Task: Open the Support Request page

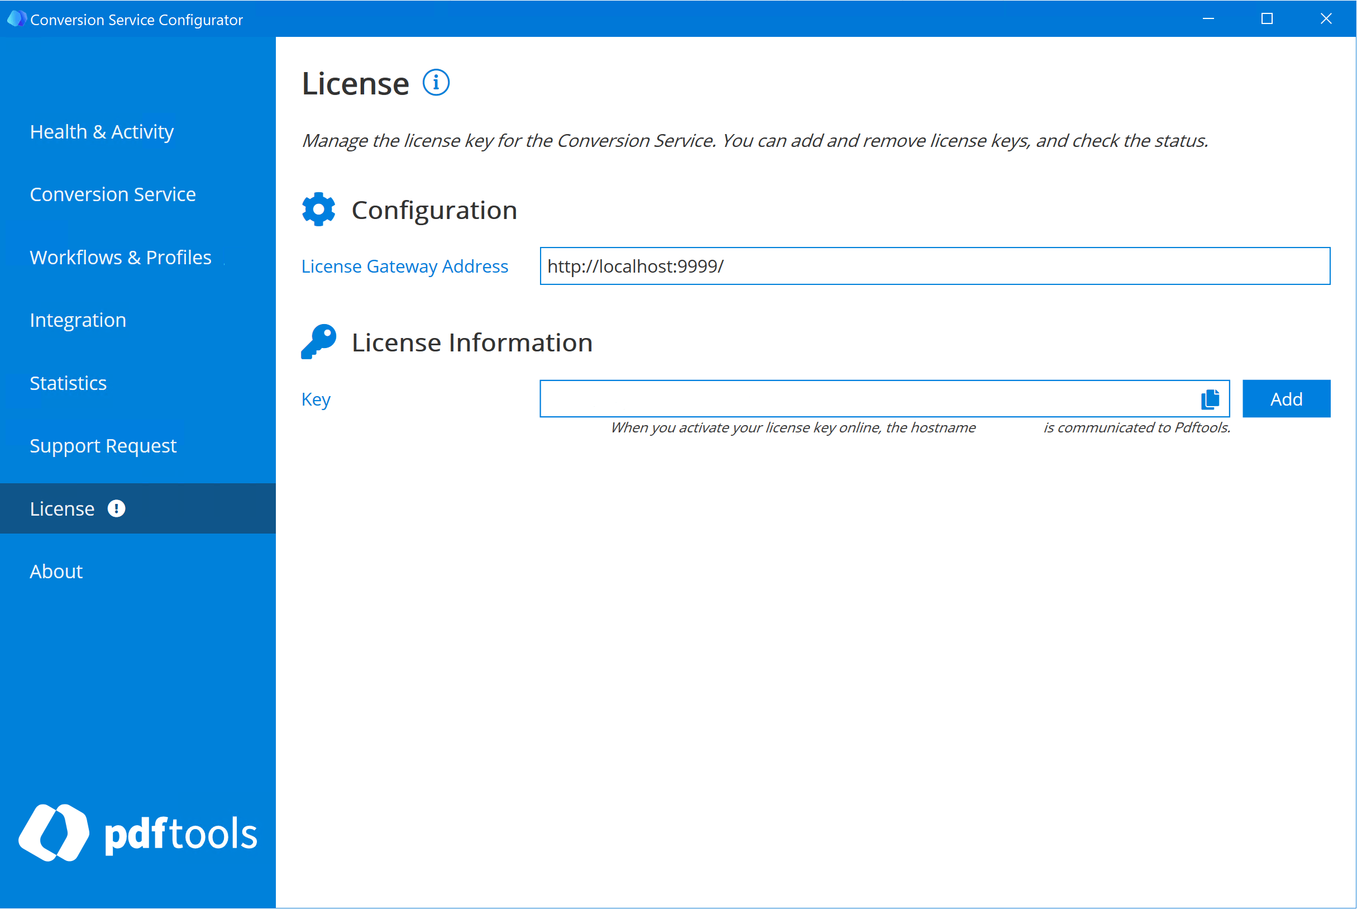Action: point(103,445)
